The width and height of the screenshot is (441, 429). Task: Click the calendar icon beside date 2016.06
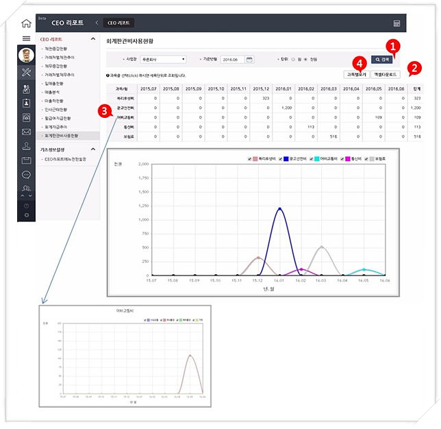[x=249, y=60]
